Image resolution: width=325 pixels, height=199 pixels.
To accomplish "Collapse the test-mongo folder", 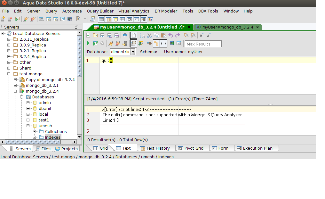I will tap(9, 74).
